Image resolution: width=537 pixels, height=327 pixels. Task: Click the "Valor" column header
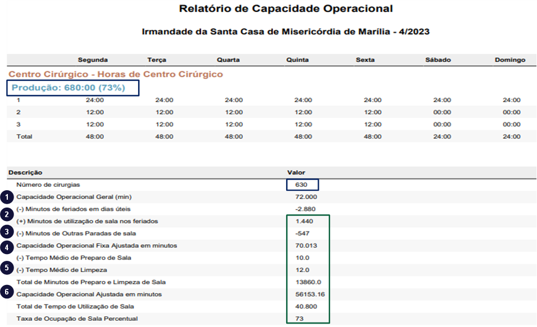[x=296, y=173]
